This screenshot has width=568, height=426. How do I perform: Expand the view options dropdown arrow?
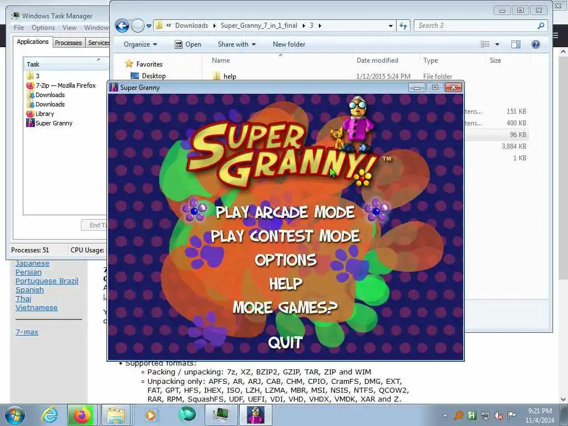pos(497,44)
